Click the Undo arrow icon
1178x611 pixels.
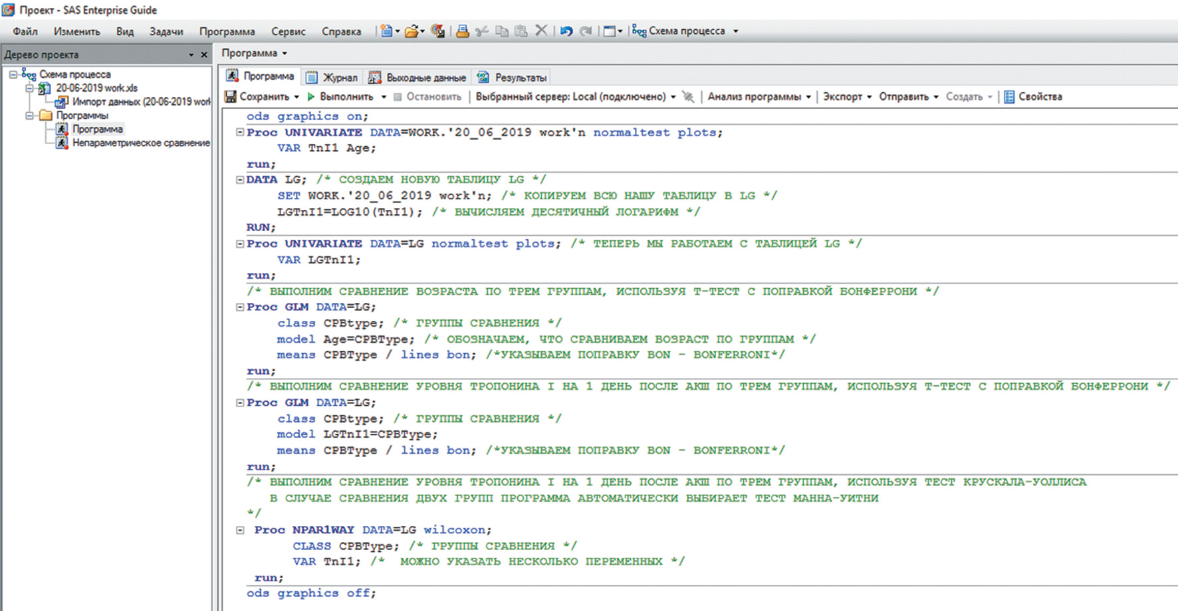pos(566,31)
